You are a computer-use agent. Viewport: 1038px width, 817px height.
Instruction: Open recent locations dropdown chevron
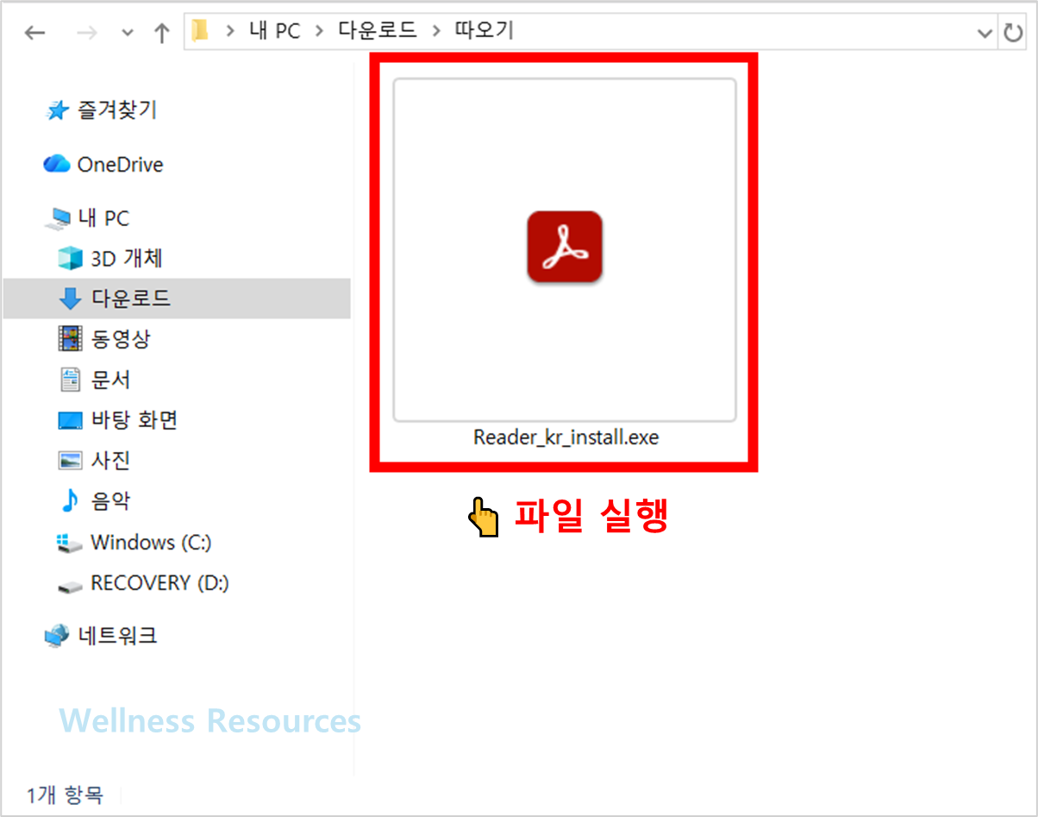click(x=128, y=33)
